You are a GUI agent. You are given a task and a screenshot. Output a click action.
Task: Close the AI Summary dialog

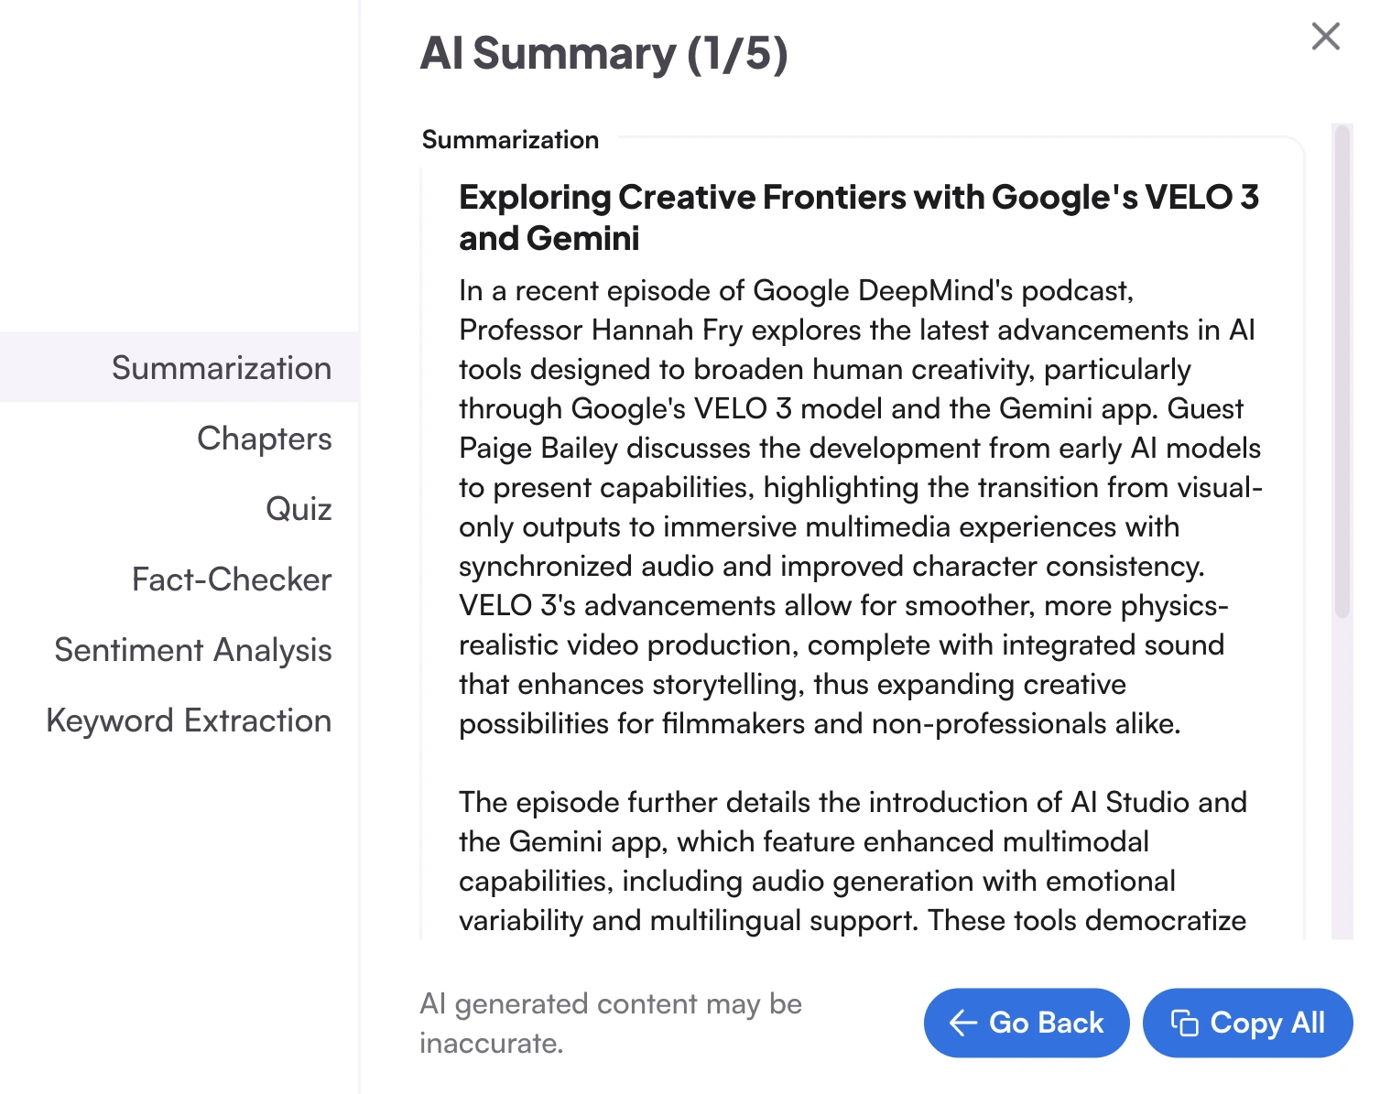click(x=1325, y=37)
